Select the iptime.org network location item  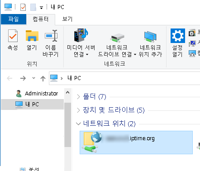point(136,142)
